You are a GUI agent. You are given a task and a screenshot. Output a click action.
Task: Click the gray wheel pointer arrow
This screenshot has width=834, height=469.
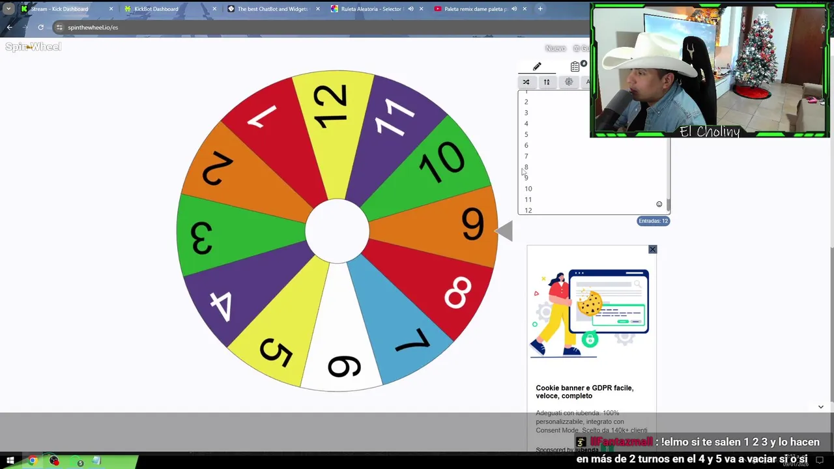pyautogui.click(x=504, y=231)
